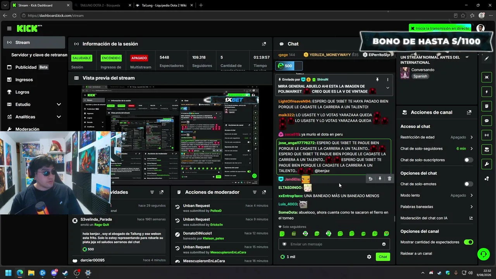Select Stream in the sidebar
Screen dimensions: 496x279
tap(34, 43)
